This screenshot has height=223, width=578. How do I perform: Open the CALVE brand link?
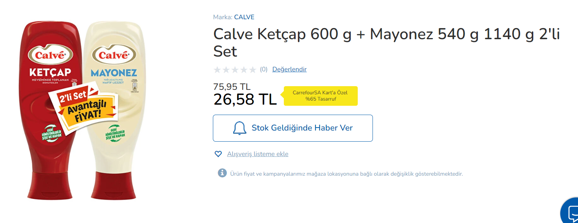(244, 17)
